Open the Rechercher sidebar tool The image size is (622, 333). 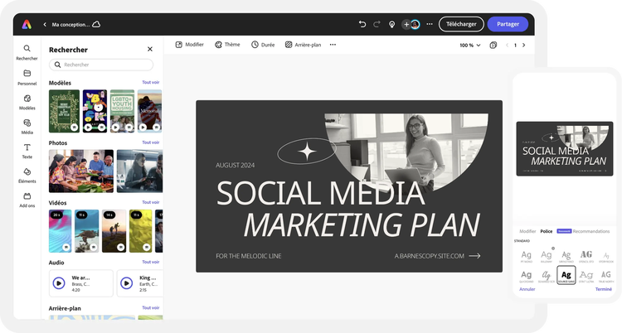pos(27,52)
